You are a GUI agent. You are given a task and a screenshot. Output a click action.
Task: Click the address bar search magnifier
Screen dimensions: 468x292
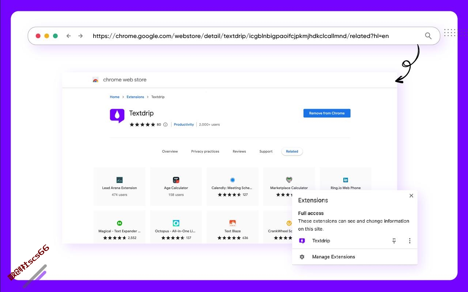[x=428, y=36]
